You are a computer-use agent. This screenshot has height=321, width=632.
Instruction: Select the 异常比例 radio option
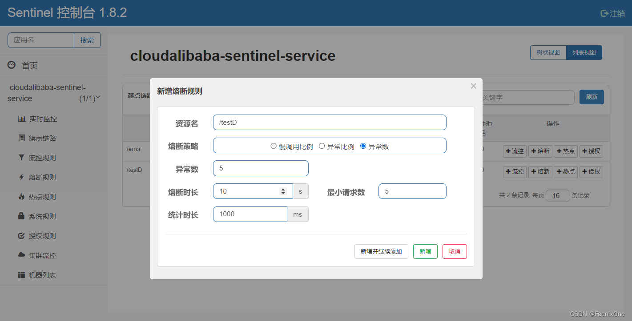pos(322,146)
